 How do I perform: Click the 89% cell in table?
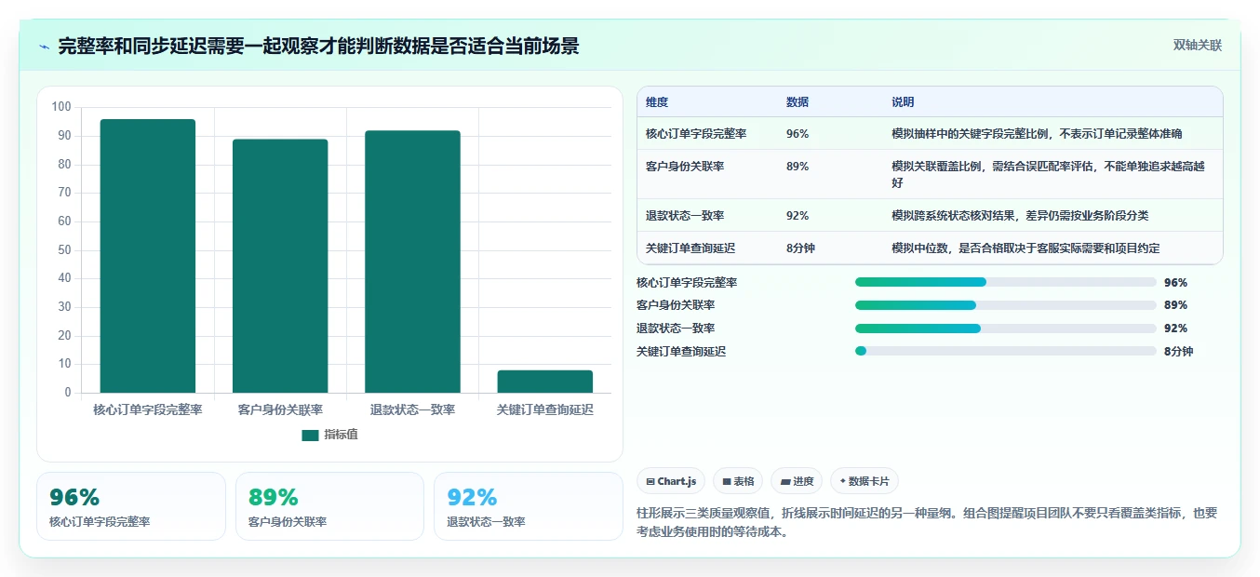point(798,167)
